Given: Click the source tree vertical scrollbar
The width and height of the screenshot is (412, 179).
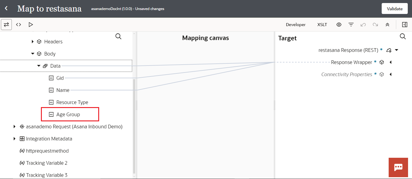Looking at the screenshot, I should tap(134, 127).
